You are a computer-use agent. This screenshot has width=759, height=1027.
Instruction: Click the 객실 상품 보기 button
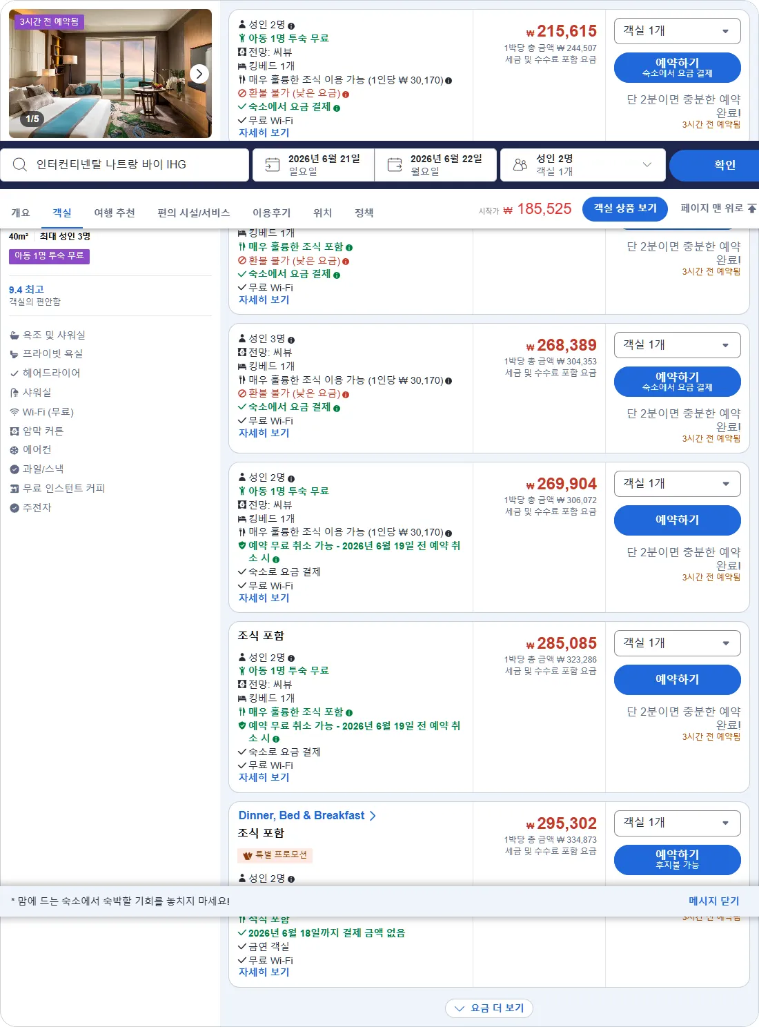[626, 208]
